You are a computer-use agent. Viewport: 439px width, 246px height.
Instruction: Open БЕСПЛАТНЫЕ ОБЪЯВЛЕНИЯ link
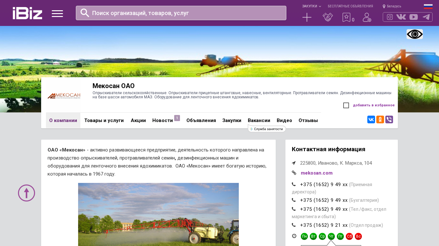click(x=350, y=6)
